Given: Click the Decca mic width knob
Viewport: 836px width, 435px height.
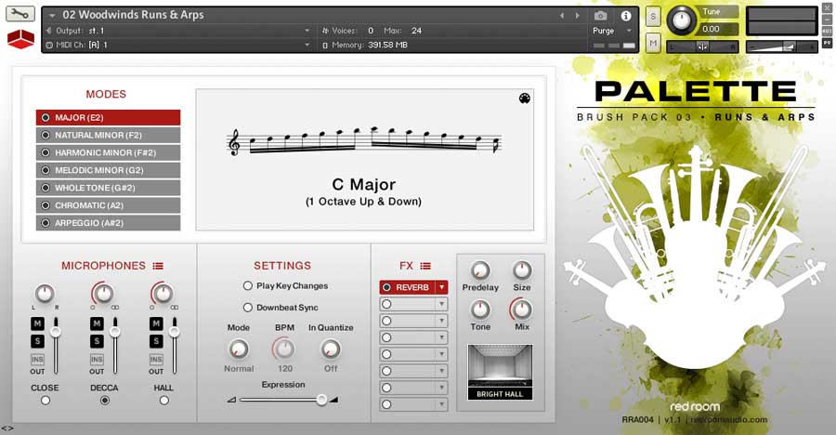Looking at the screenshot, I should 103,293.
